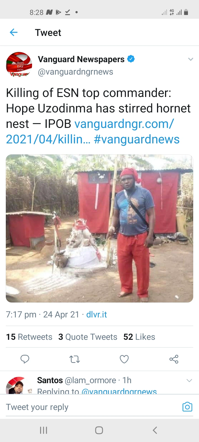Tap the camera icon in reply box
Screen dimensions: 199x442
click(187, 407)
